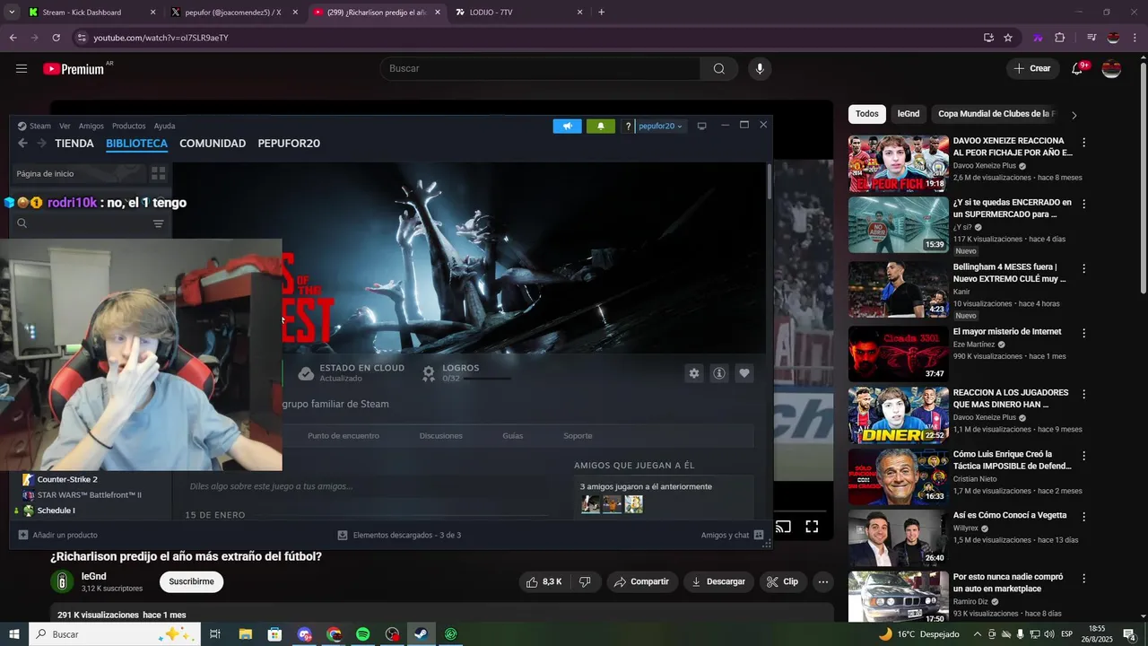Screen dimensions: 1148x646
Task: Open YouTube account avatar menu
Action: point(1111,69)
